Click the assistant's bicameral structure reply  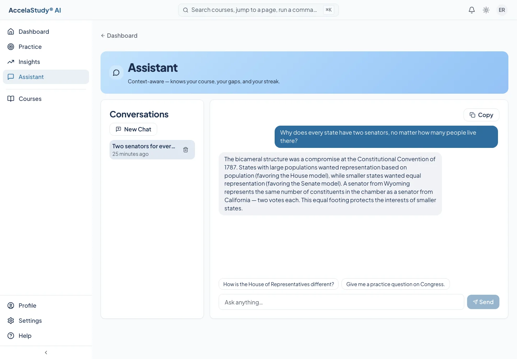[x=330, y=184]
